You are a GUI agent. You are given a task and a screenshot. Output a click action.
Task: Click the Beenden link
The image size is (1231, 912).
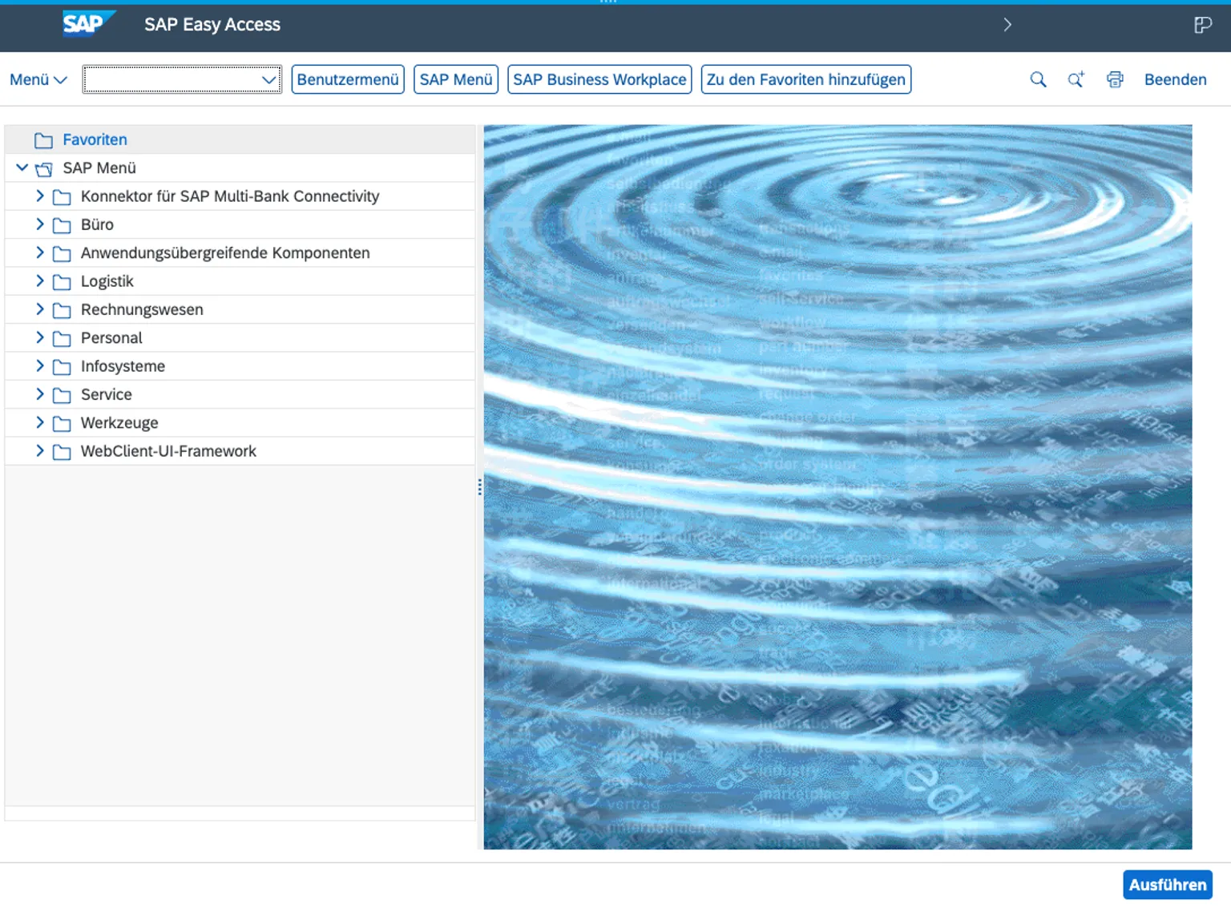tap(1175, 79)
